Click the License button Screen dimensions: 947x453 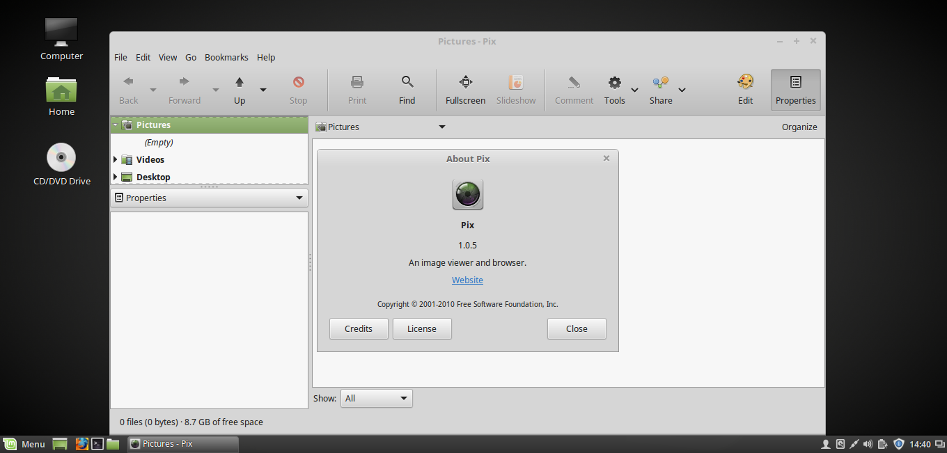422,328
